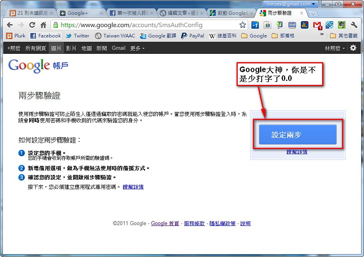This screenshot has height=257, width=364.
Task: Go back to the previous page
Action: click(10, 25)
